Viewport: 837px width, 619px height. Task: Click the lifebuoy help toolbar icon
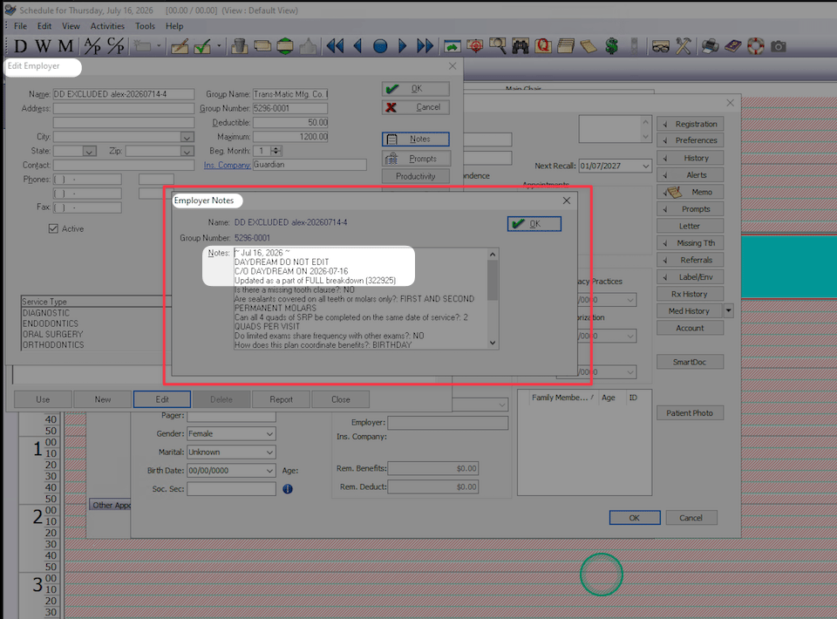coord(756,46)
